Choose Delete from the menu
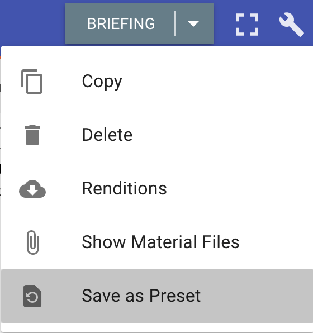 157,135
